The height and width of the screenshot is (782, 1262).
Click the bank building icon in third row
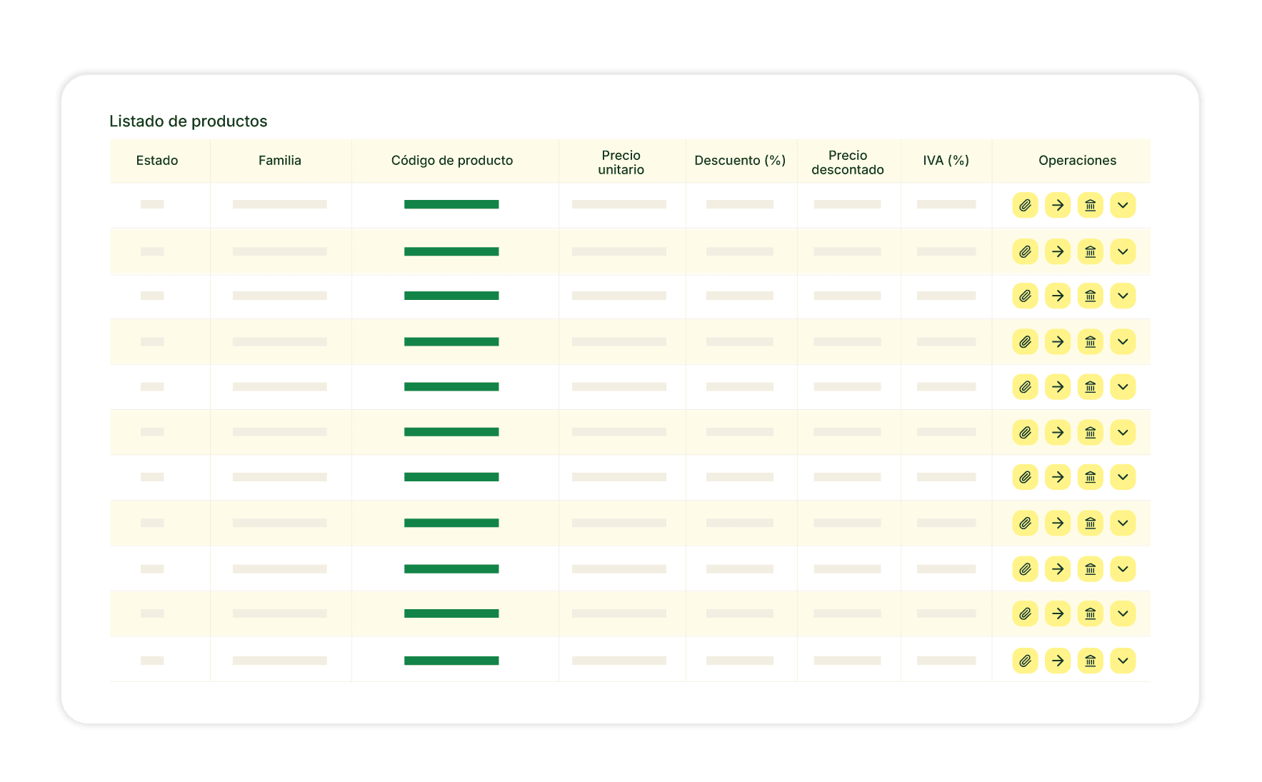point(1090,296)
